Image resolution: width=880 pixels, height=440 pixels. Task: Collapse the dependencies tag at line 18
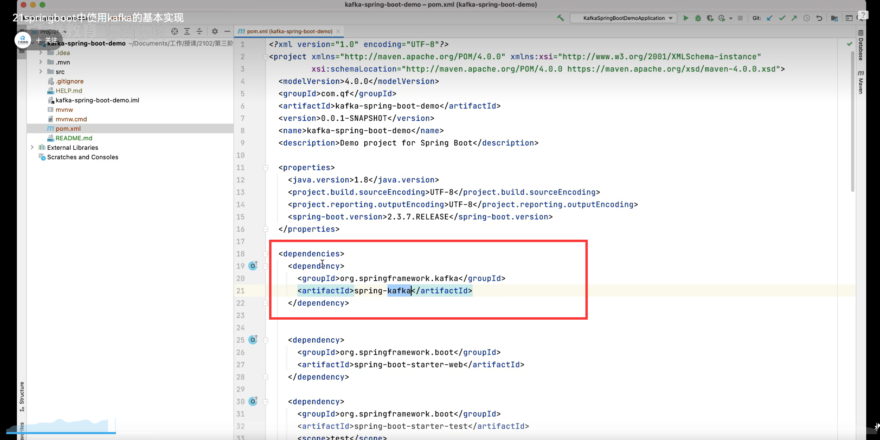[265, 254]
